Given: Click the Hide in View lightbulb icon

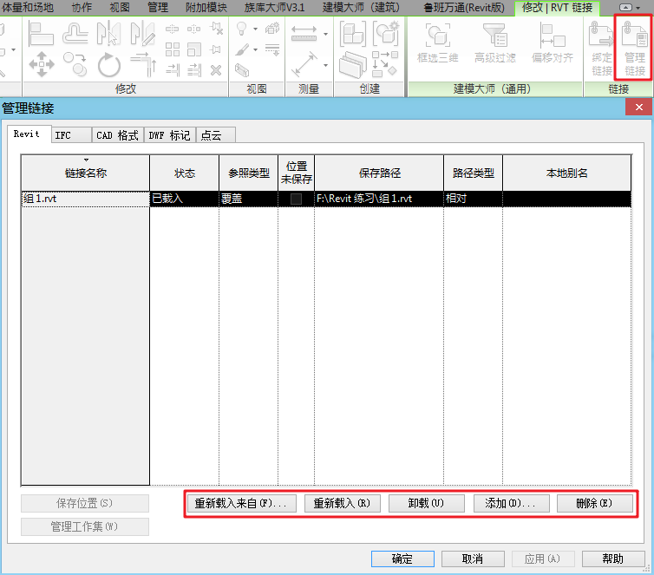Looking at the screenshot, I should [241, 29].
